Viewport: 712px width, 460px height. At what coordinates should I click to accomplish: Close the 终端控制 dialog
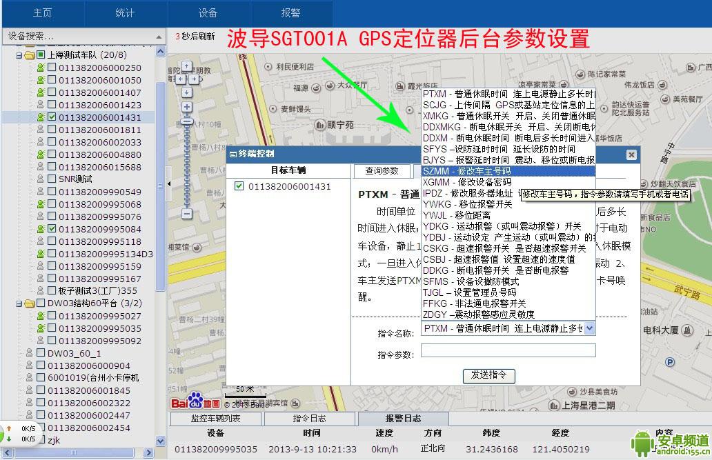tap(631, 155)
